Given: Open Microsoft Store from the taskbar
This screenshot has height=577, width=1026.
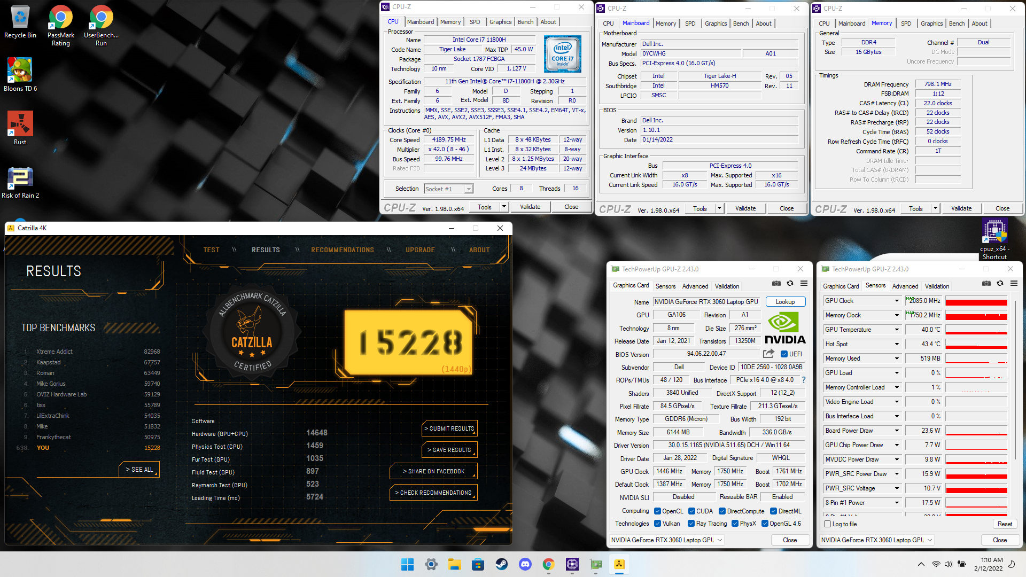Looking at the screenshot, I should (x=478, y=564).
